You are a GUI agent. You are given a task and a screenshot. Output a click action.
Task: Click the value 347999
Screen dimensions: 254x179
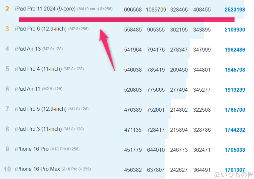tap(202, 50)
